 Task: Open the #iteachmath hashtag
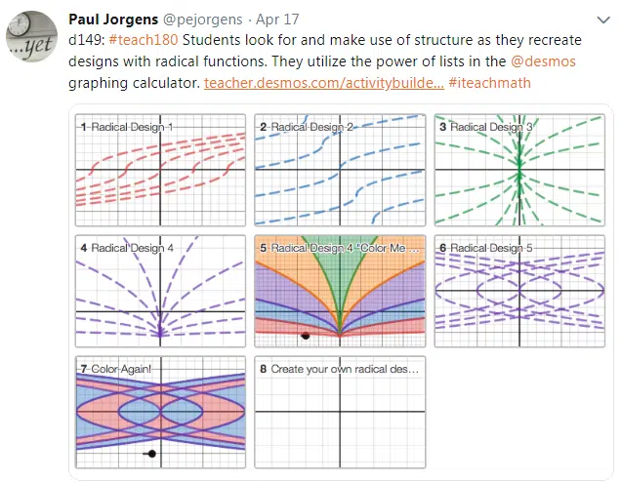(x=489, y=83)
